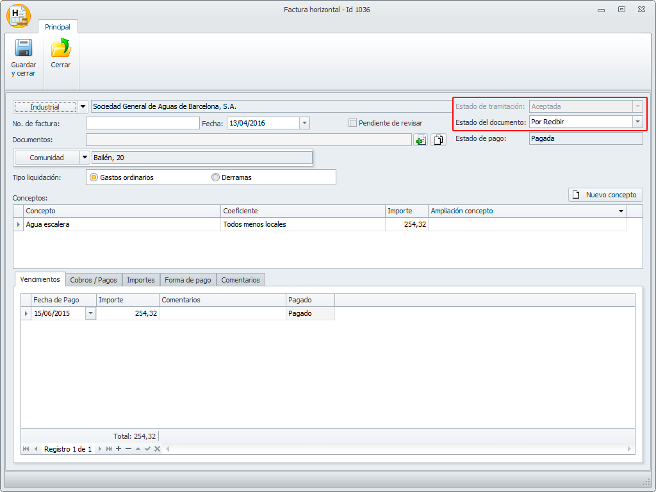Expand the Agua escalera row indicator arrow
This screenshot has width=656, height=492.
pos(18,225)
